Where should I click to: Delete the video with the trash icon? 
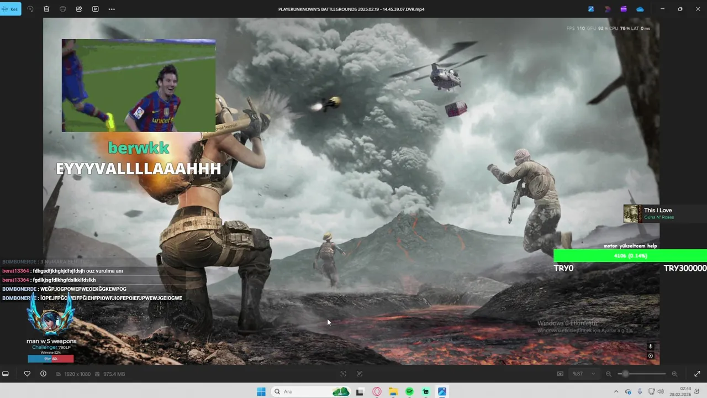[46, 9]
